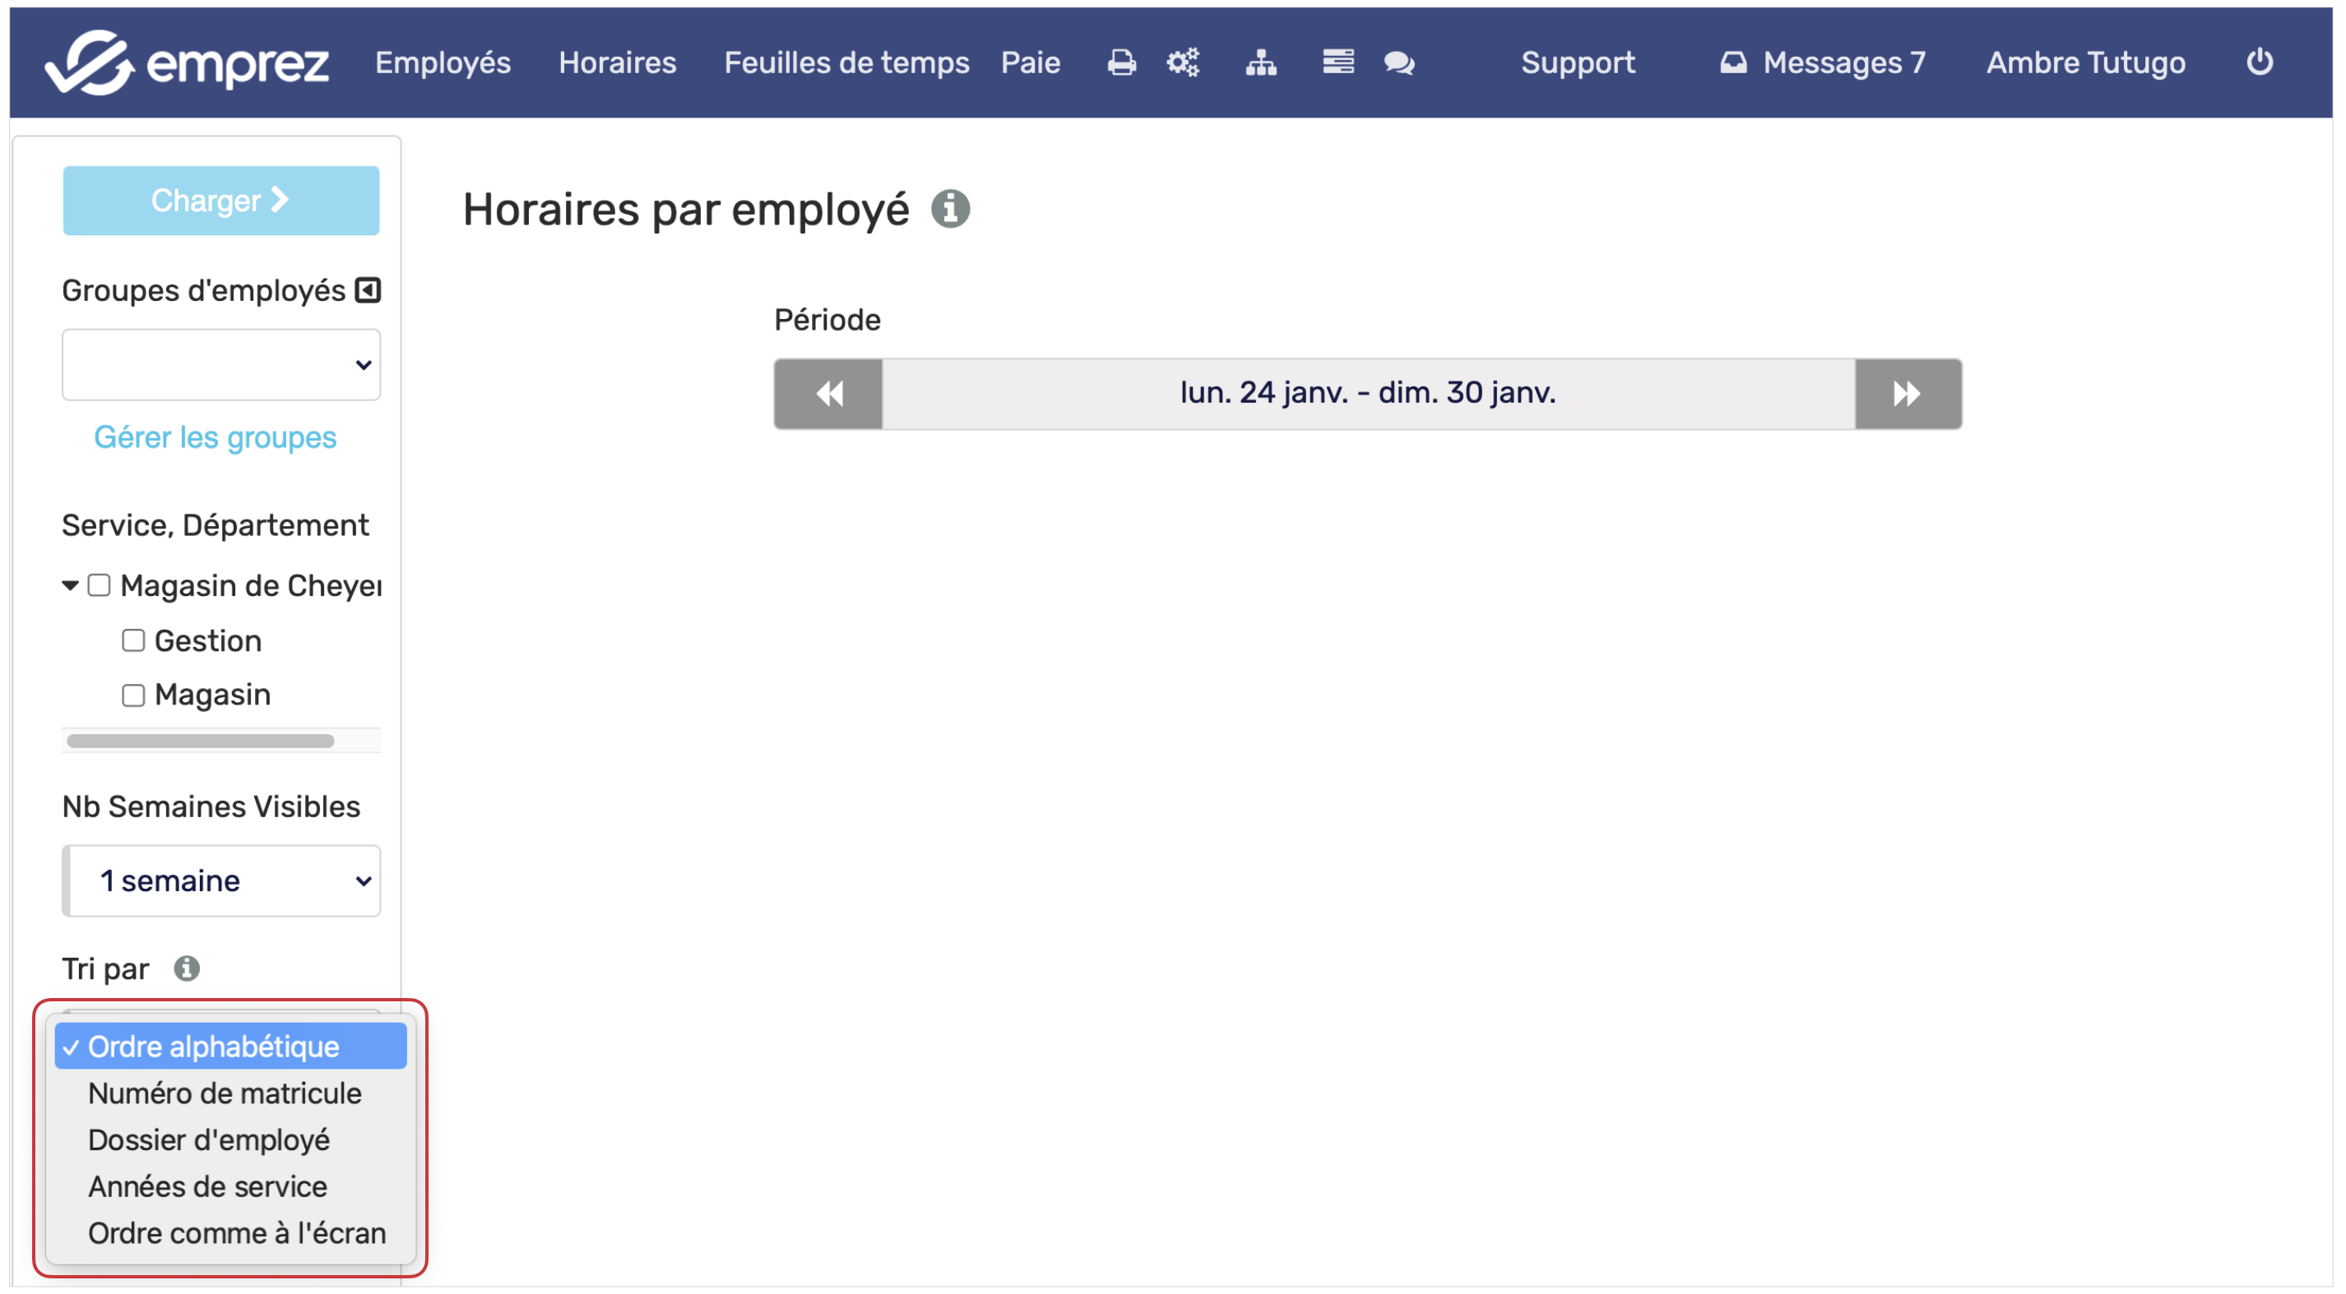Collapse panel icon beside Groupes d'employés

[367, 290]
